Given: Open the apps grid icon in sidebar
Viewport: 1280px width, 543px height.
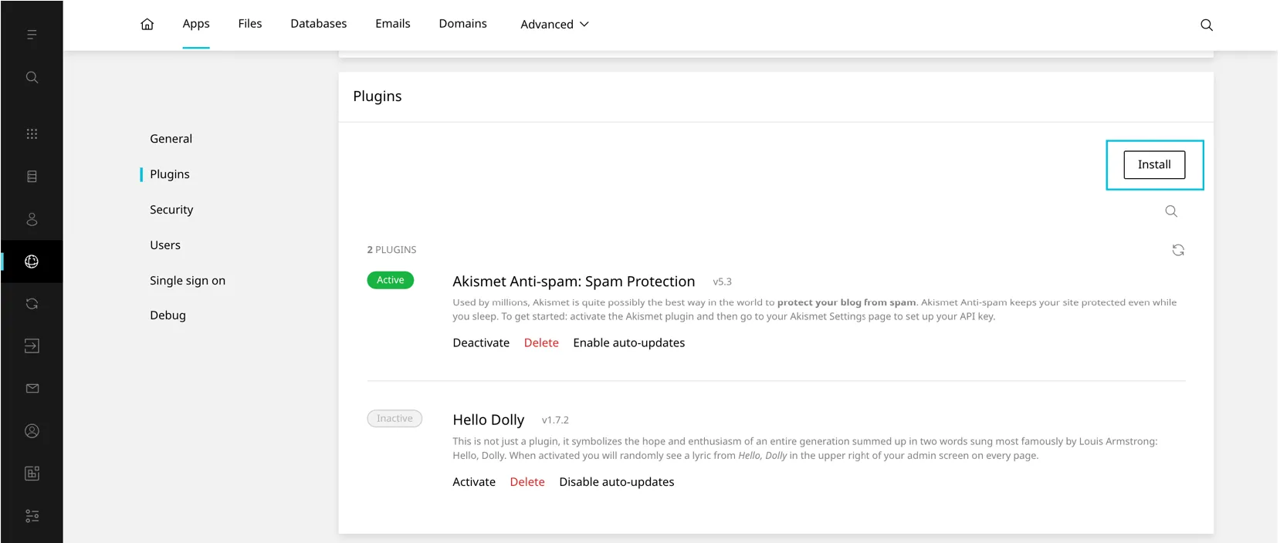Looking at the screenshot, I should point(32,134).
